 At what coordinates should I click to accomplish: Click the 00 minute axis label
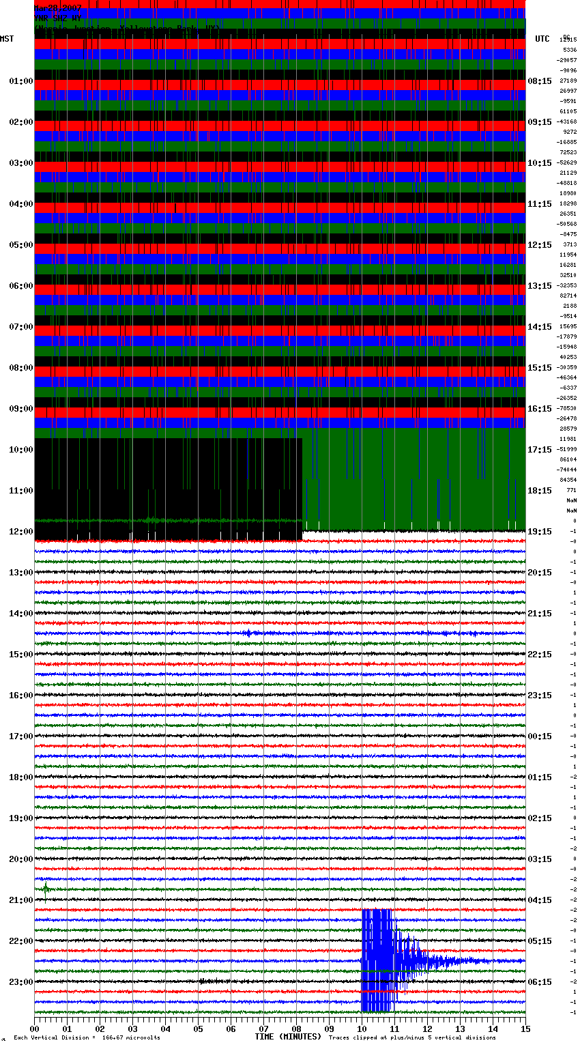pyautogui.click(x=35, y=1029)
